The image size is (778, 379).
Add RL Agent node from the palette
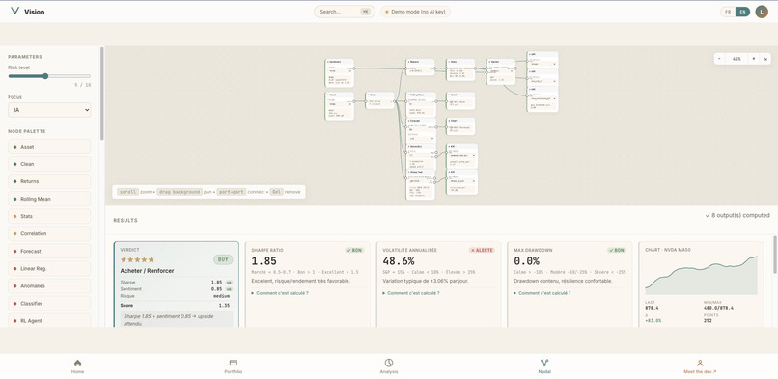coord(49,320)
